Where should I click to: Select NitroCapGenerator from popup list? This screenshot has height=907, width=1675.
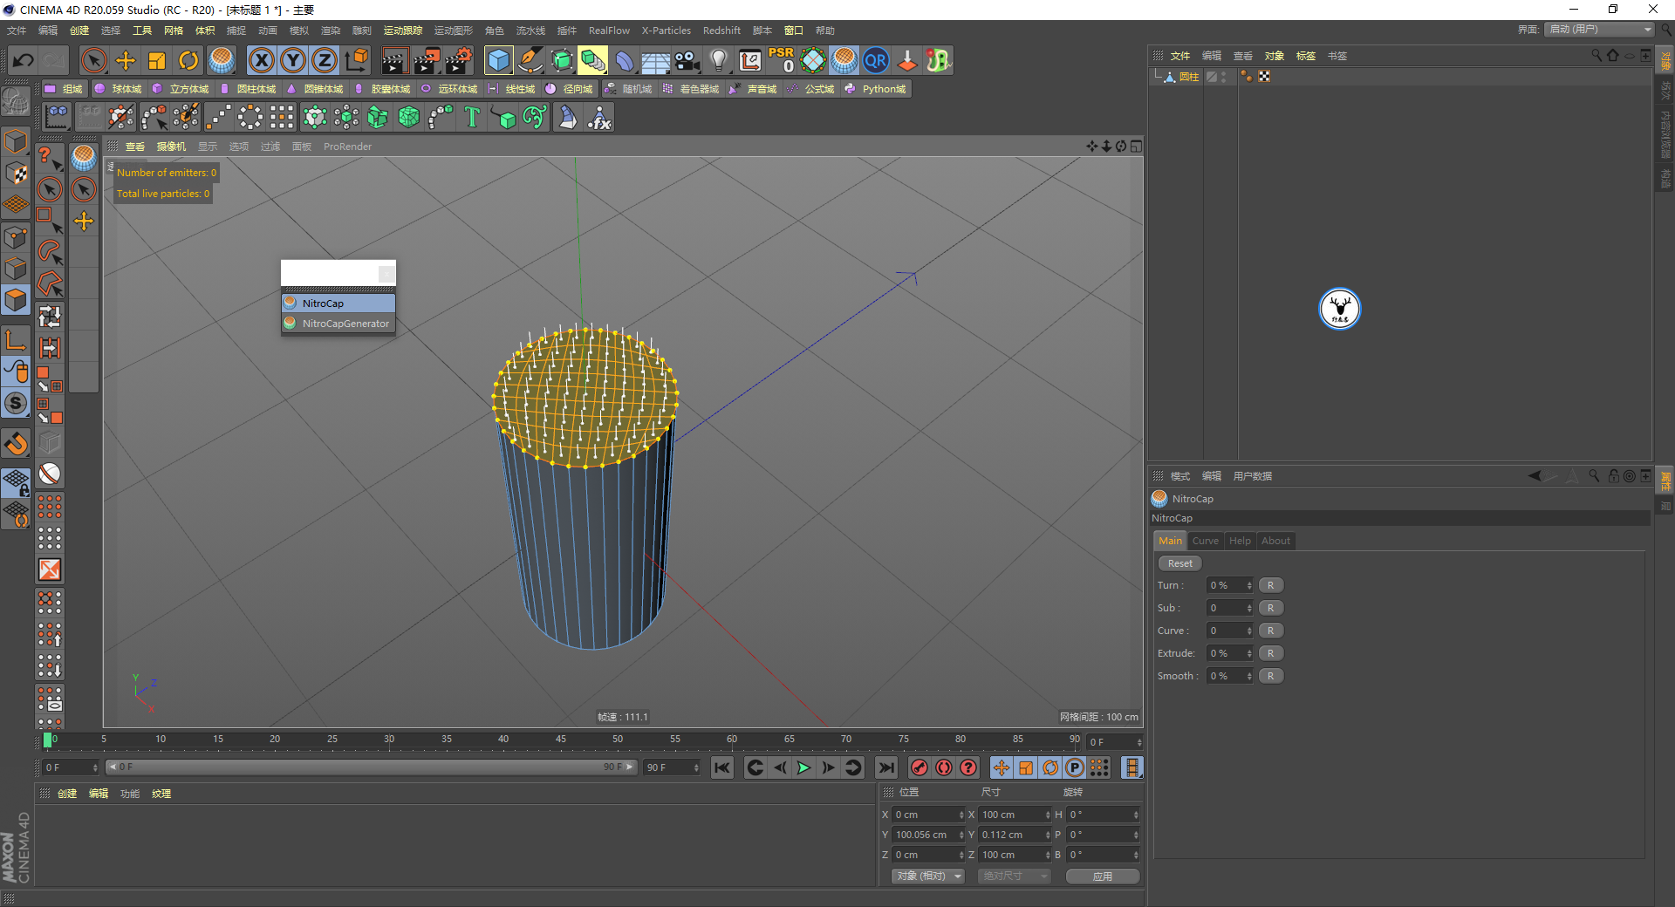click(345, 324)
